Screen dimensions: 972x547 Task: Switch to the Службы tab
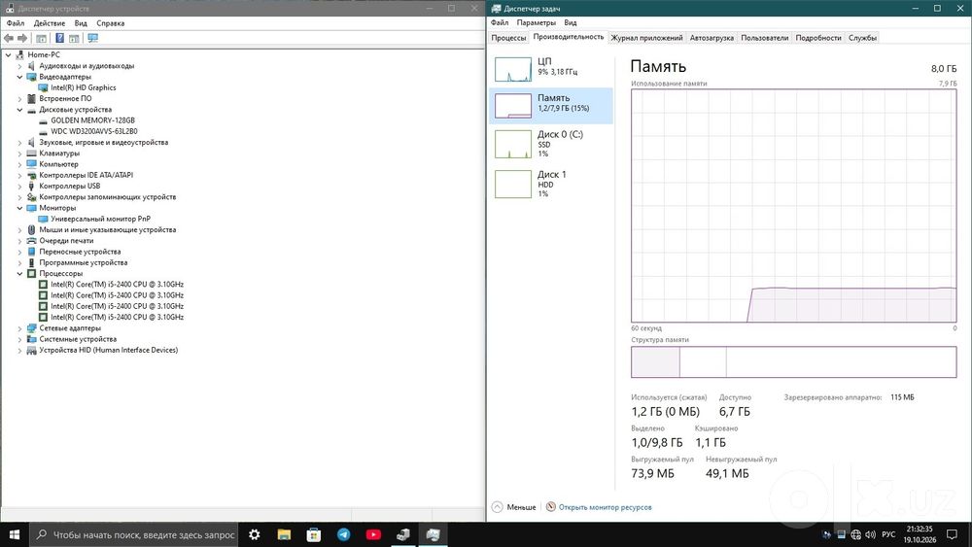pos(862,38)
